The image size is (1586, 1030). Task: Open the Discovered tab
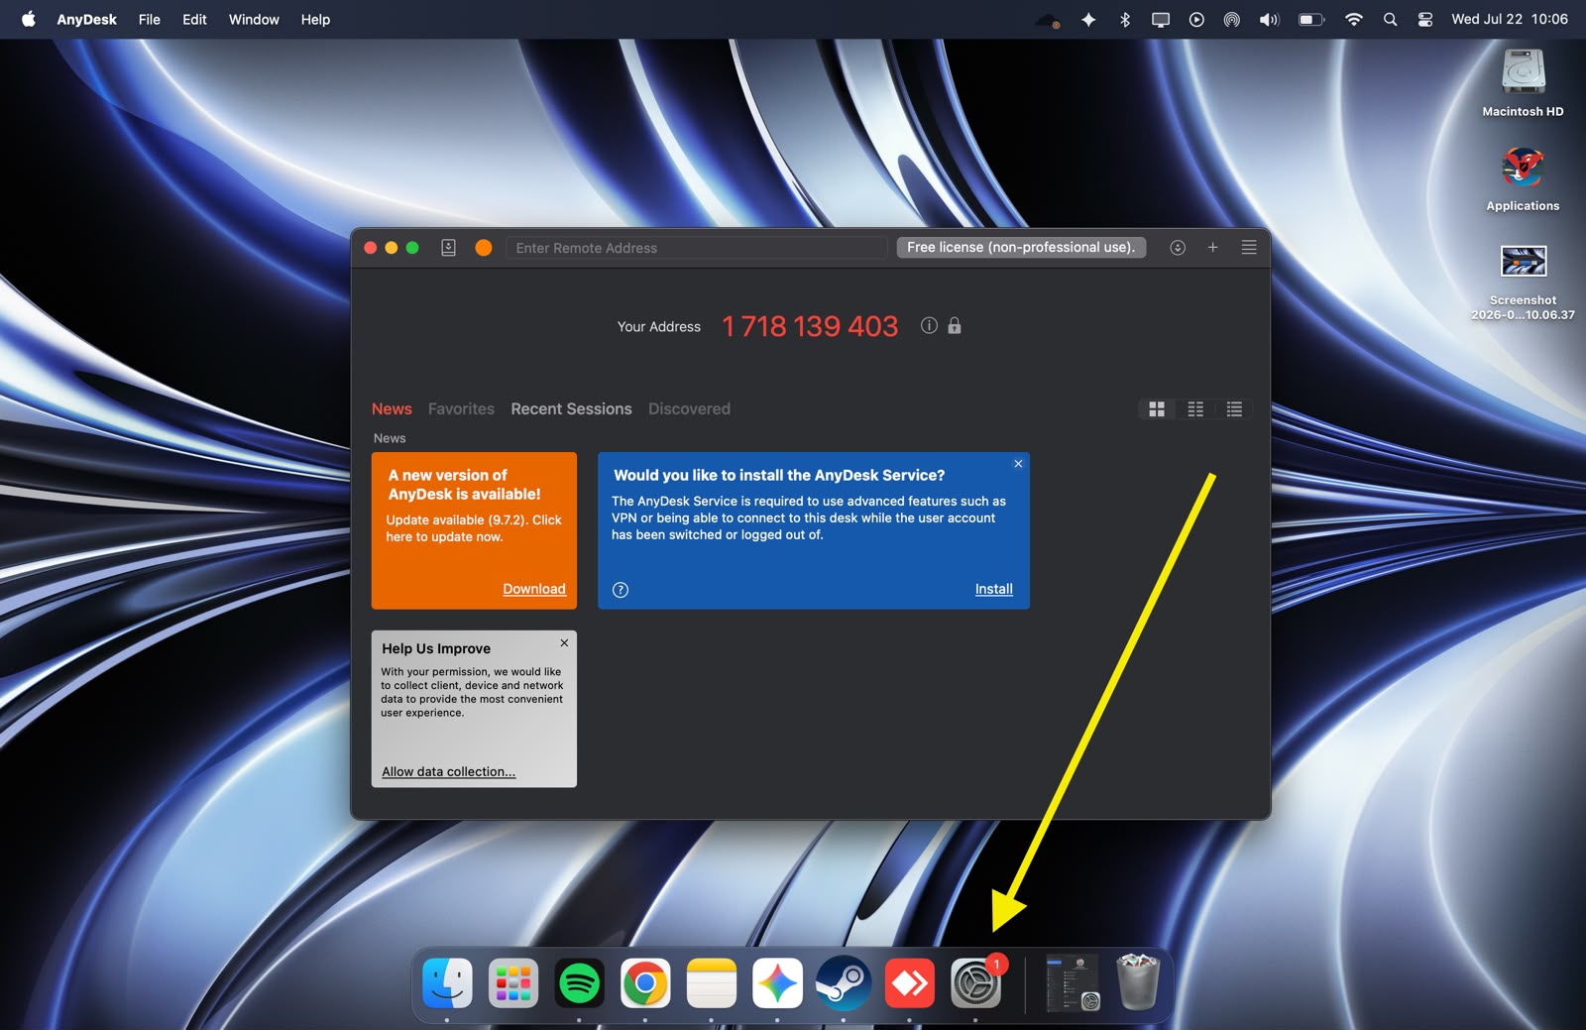689,408
